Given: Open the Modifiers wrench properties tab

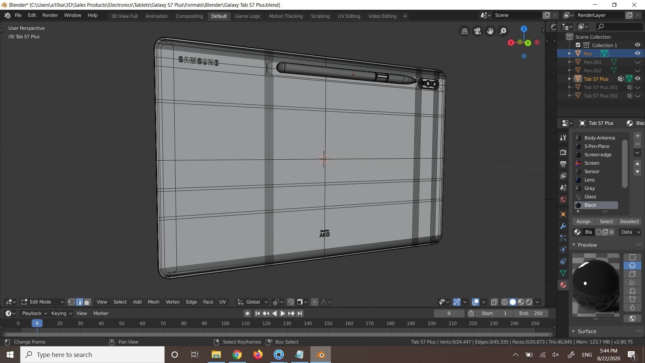Looking at the screenshot, I should pos(563,226).
